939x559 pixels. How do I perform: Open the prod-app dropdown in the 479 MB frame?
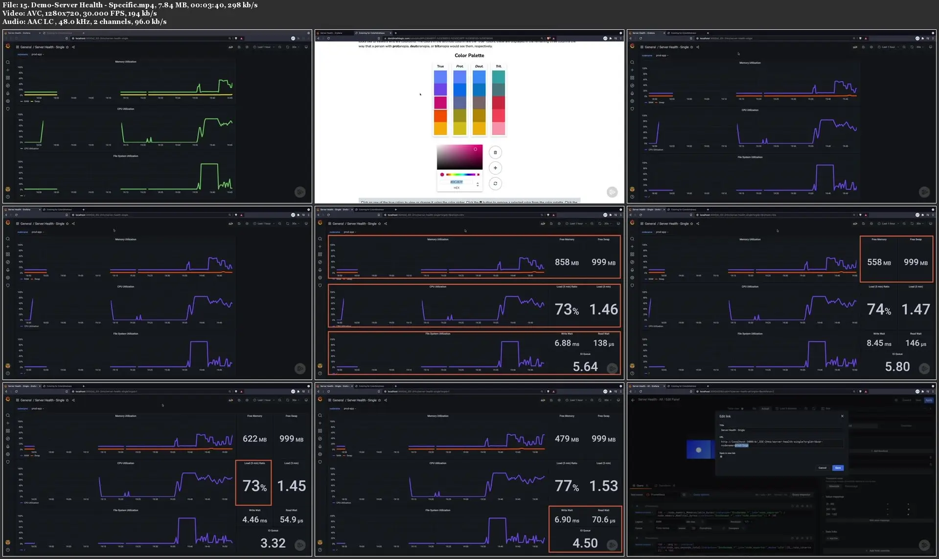click(x=350, y=408)
